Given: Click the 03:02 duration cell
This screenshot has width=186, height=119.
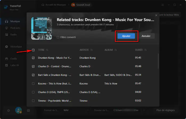Looking at the screenshot, I should click(138, 101).
